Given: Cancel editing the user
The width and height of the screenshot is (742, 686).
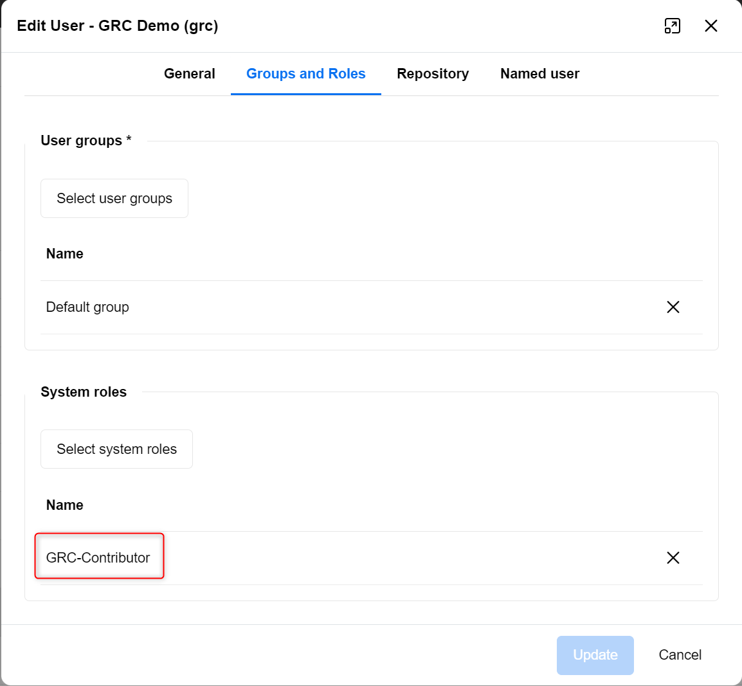Looking at the screenshot, I should tap(680, 655).
